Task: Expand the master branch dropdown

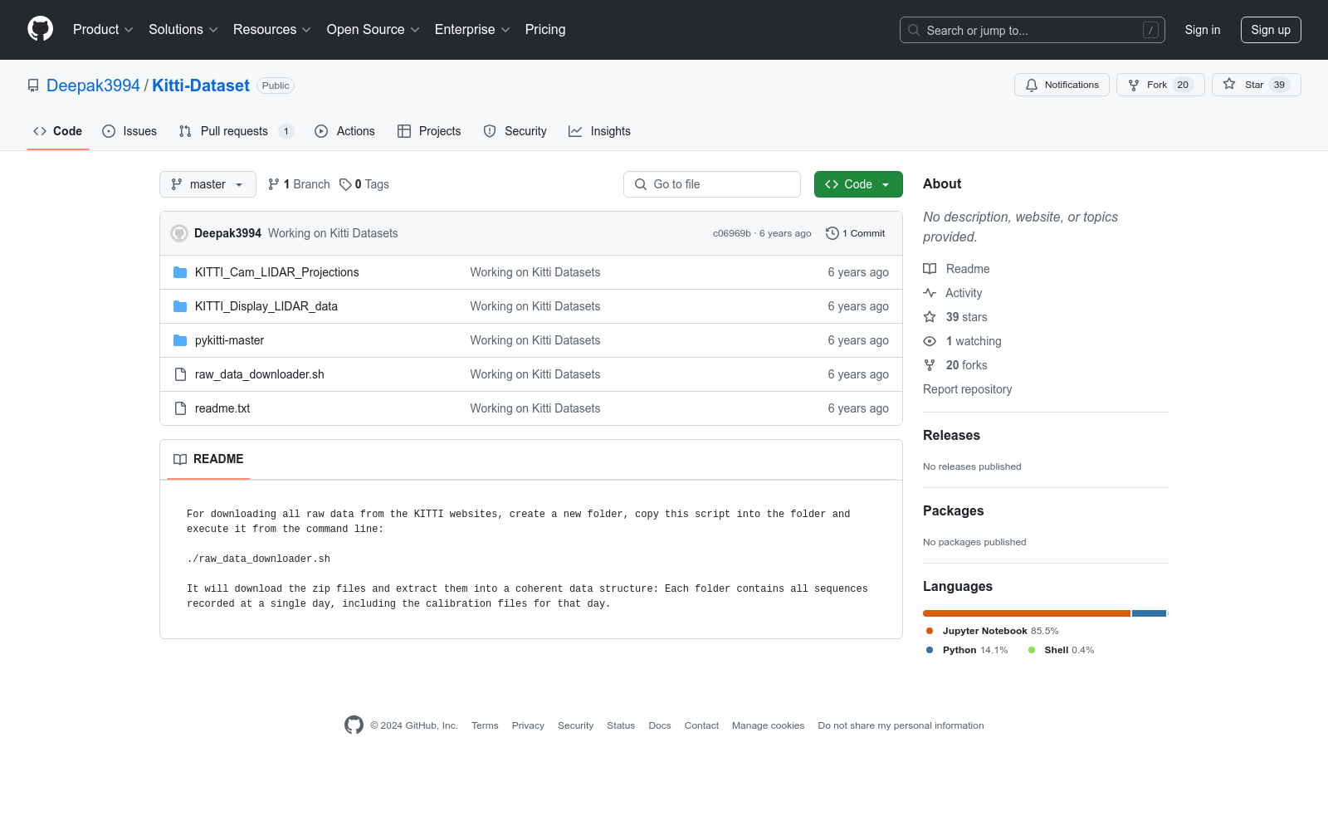Action: [207, 184]
